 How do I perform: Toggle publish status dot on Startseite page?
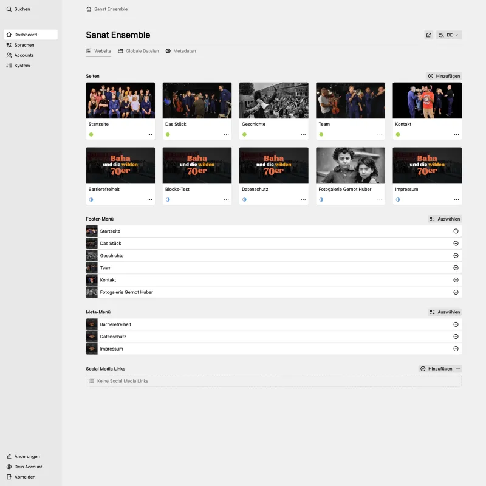(91, 134)
